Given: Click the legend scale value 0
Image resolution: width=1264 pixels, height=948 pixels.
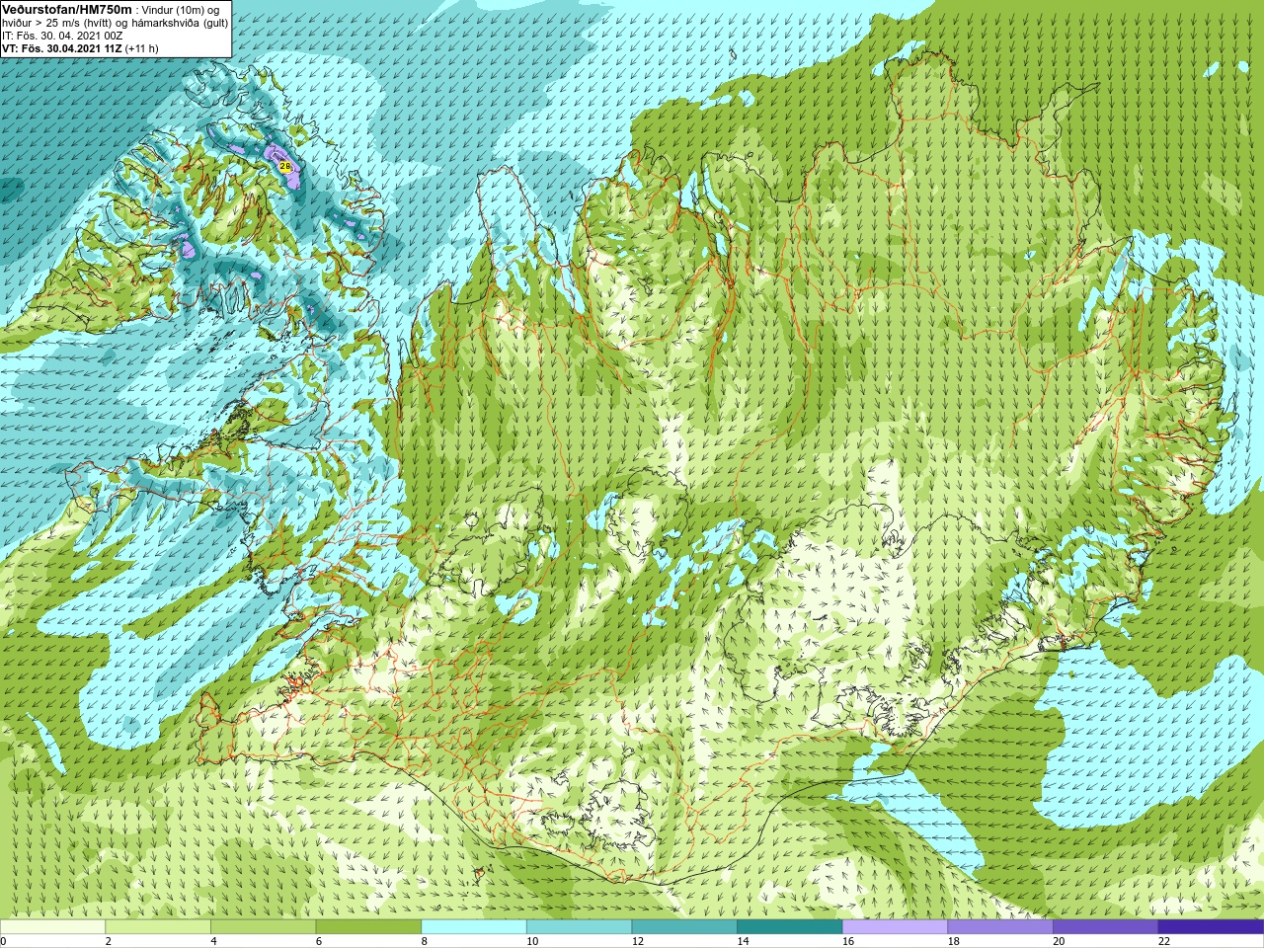Looking at the screenshot, I should [3, 941].
